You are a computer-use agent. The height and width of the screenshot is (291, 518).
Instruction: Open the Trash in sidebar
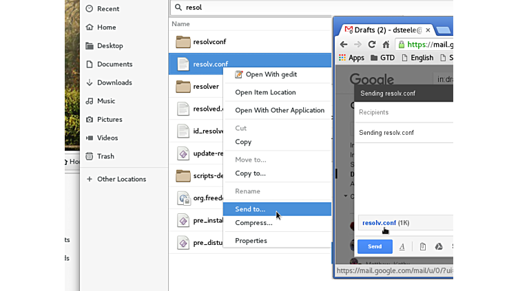pyautogui.click(x=105, y=156)
